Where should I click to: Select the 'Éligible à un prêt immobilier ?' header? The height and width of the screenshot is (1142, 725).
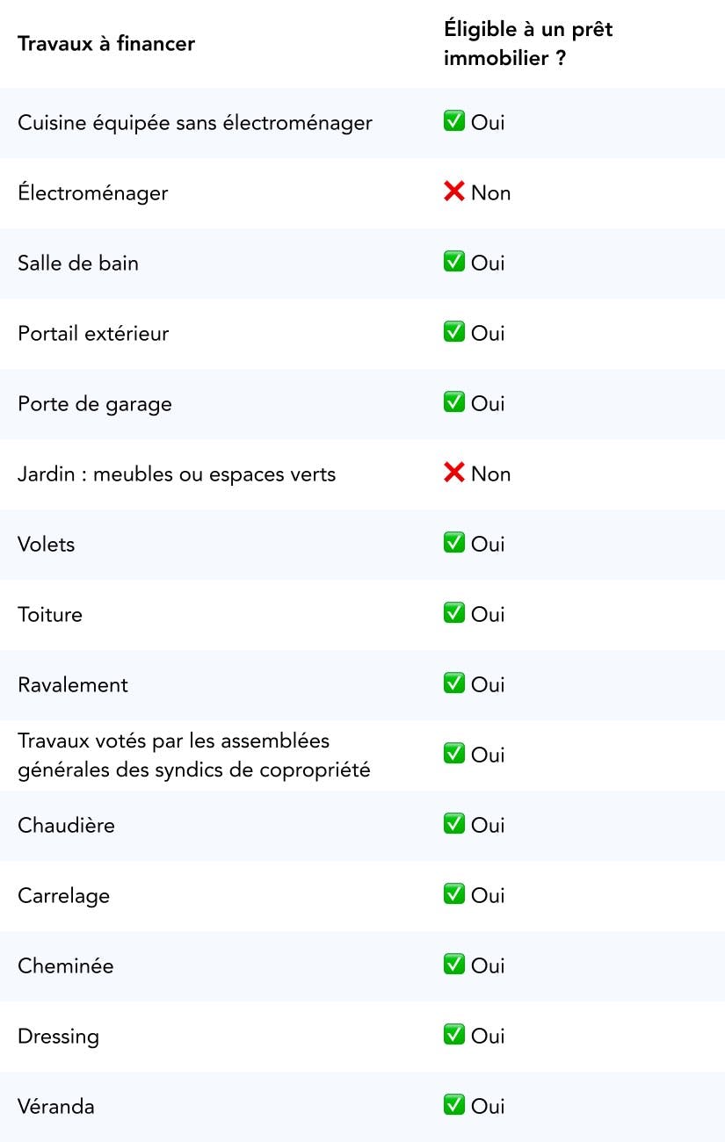528,43
